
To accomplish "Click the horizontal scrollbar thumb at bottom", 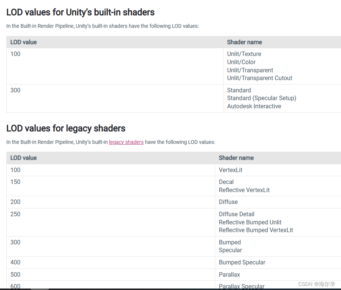I will [39, 289].
